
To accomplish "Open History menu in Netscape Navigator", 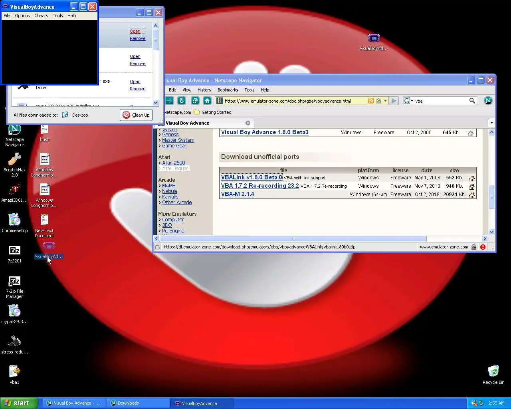I will pos(204,90).
